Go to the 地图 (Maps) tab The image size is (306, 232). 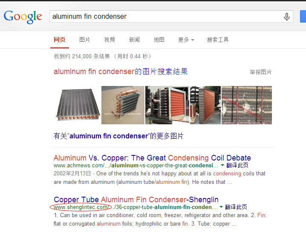[x=159, y=40]
